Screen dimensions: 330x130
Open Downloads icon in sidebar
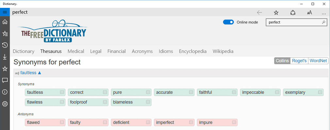click(x=5, y=57)
